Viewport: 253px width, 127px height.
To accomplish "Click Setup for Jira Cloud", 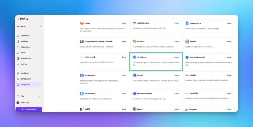I will click(176, 57).
